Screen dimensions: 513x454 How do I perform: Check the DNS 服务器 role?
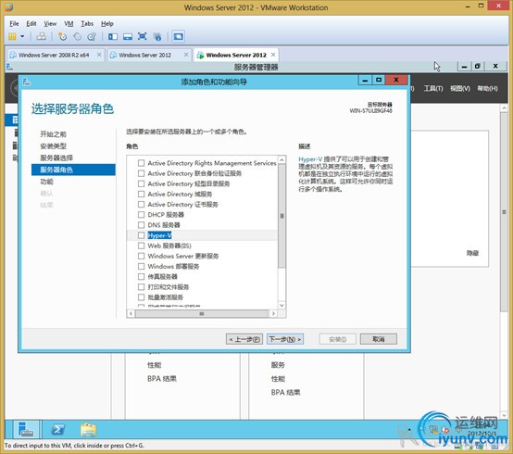(141, 225)
